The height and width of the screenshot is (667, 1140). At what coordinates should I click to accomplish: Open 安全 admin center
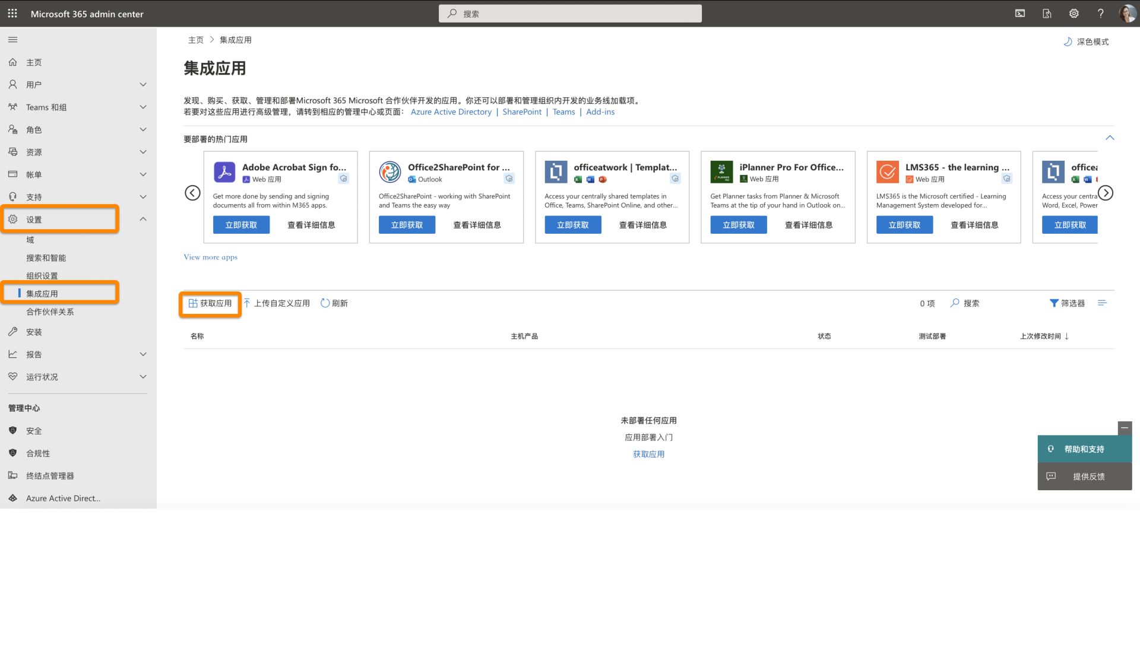coord(34,431)
